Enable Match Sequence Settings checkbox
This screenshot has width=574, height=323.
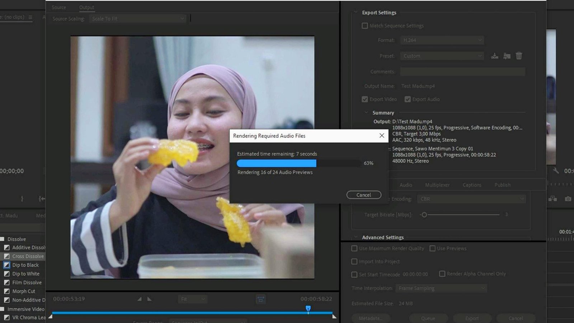(x=365, y=26)
